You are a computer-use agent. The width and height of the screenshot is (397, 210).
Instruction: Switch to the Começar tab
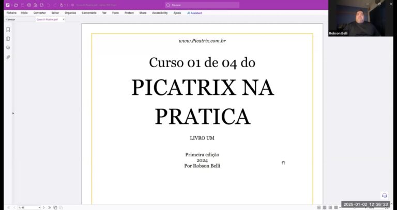click(11, 19)
